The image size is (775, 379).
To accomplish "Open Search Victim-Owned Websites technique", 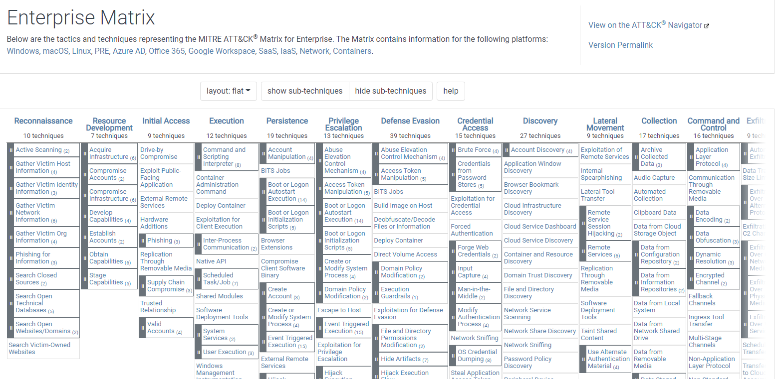I will 39,349.
